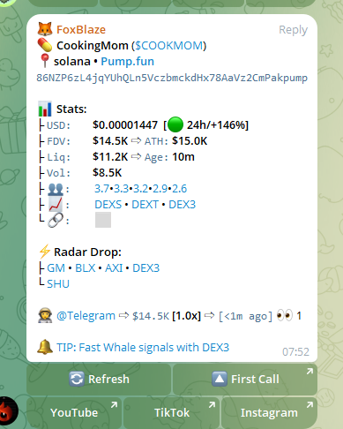The image size is (343, 429).
Task: Select the ATH value $15.0K
Action: pyautogui.click(x=190, y=141)
